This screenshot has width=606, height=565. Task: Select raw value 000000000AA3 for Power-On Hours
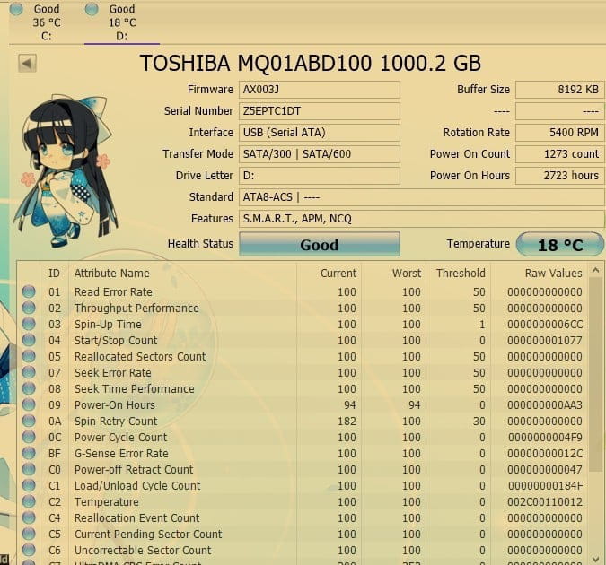click(545, 405)
